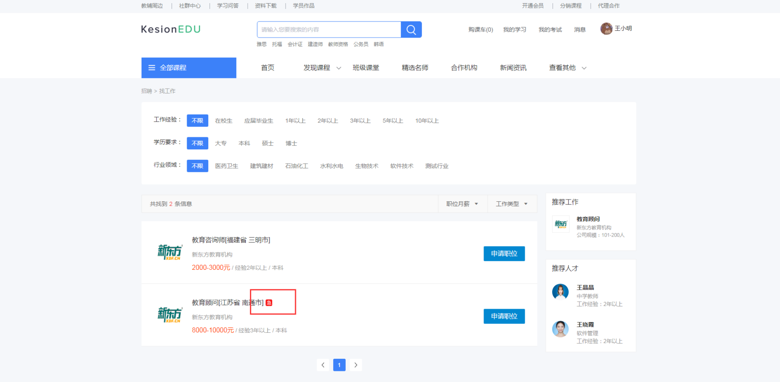Go to next page arrow
The width and height of the screenshot is (780, 382).
356,365
